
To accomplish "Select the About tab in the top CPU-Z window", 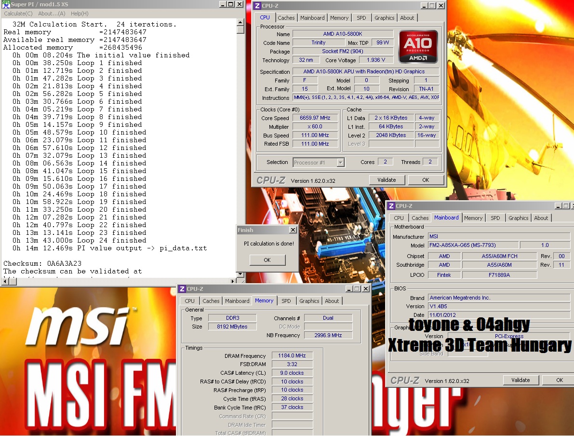I will coord(407,17).
